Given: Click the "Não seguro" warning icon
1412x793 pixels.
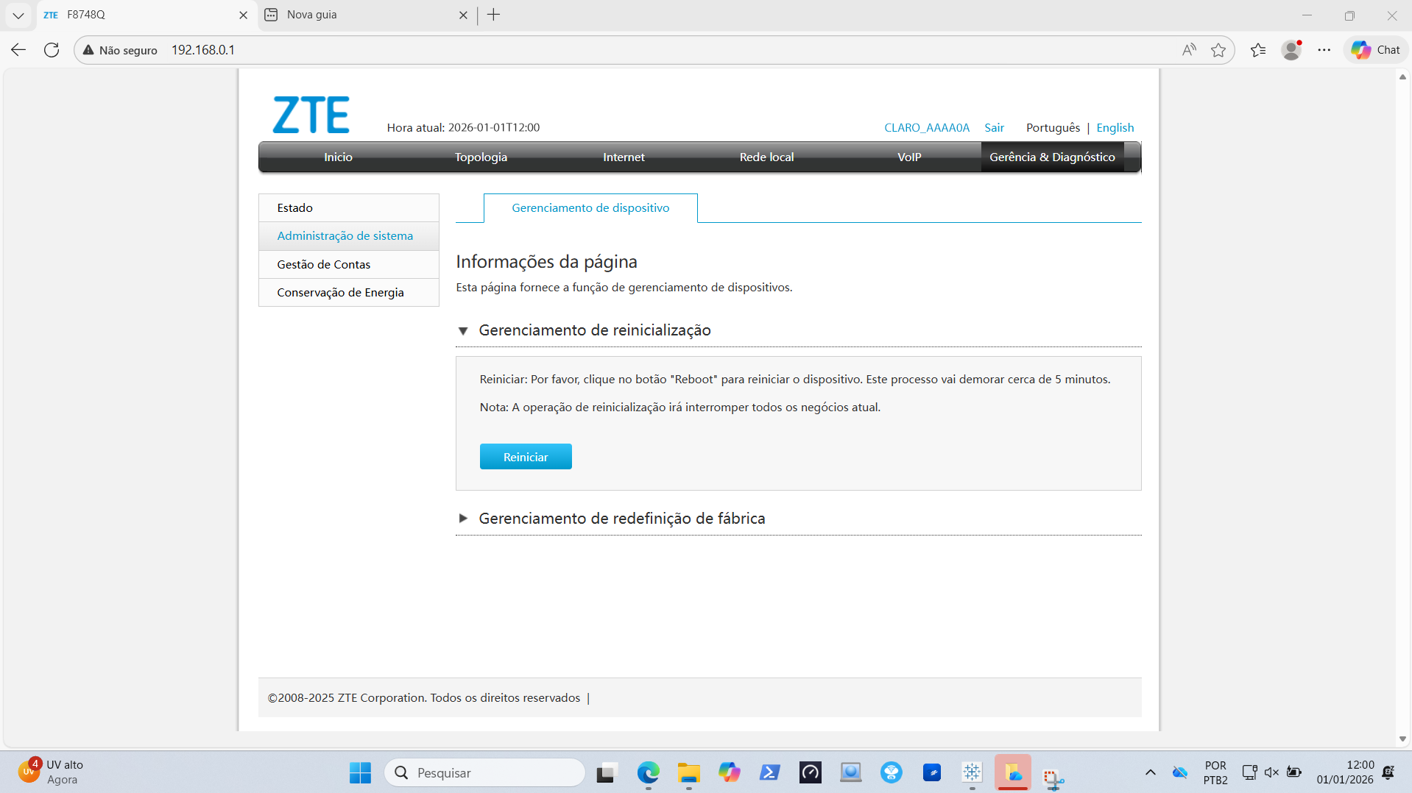Looking at the screenshot, I should [x=88, y=50].
